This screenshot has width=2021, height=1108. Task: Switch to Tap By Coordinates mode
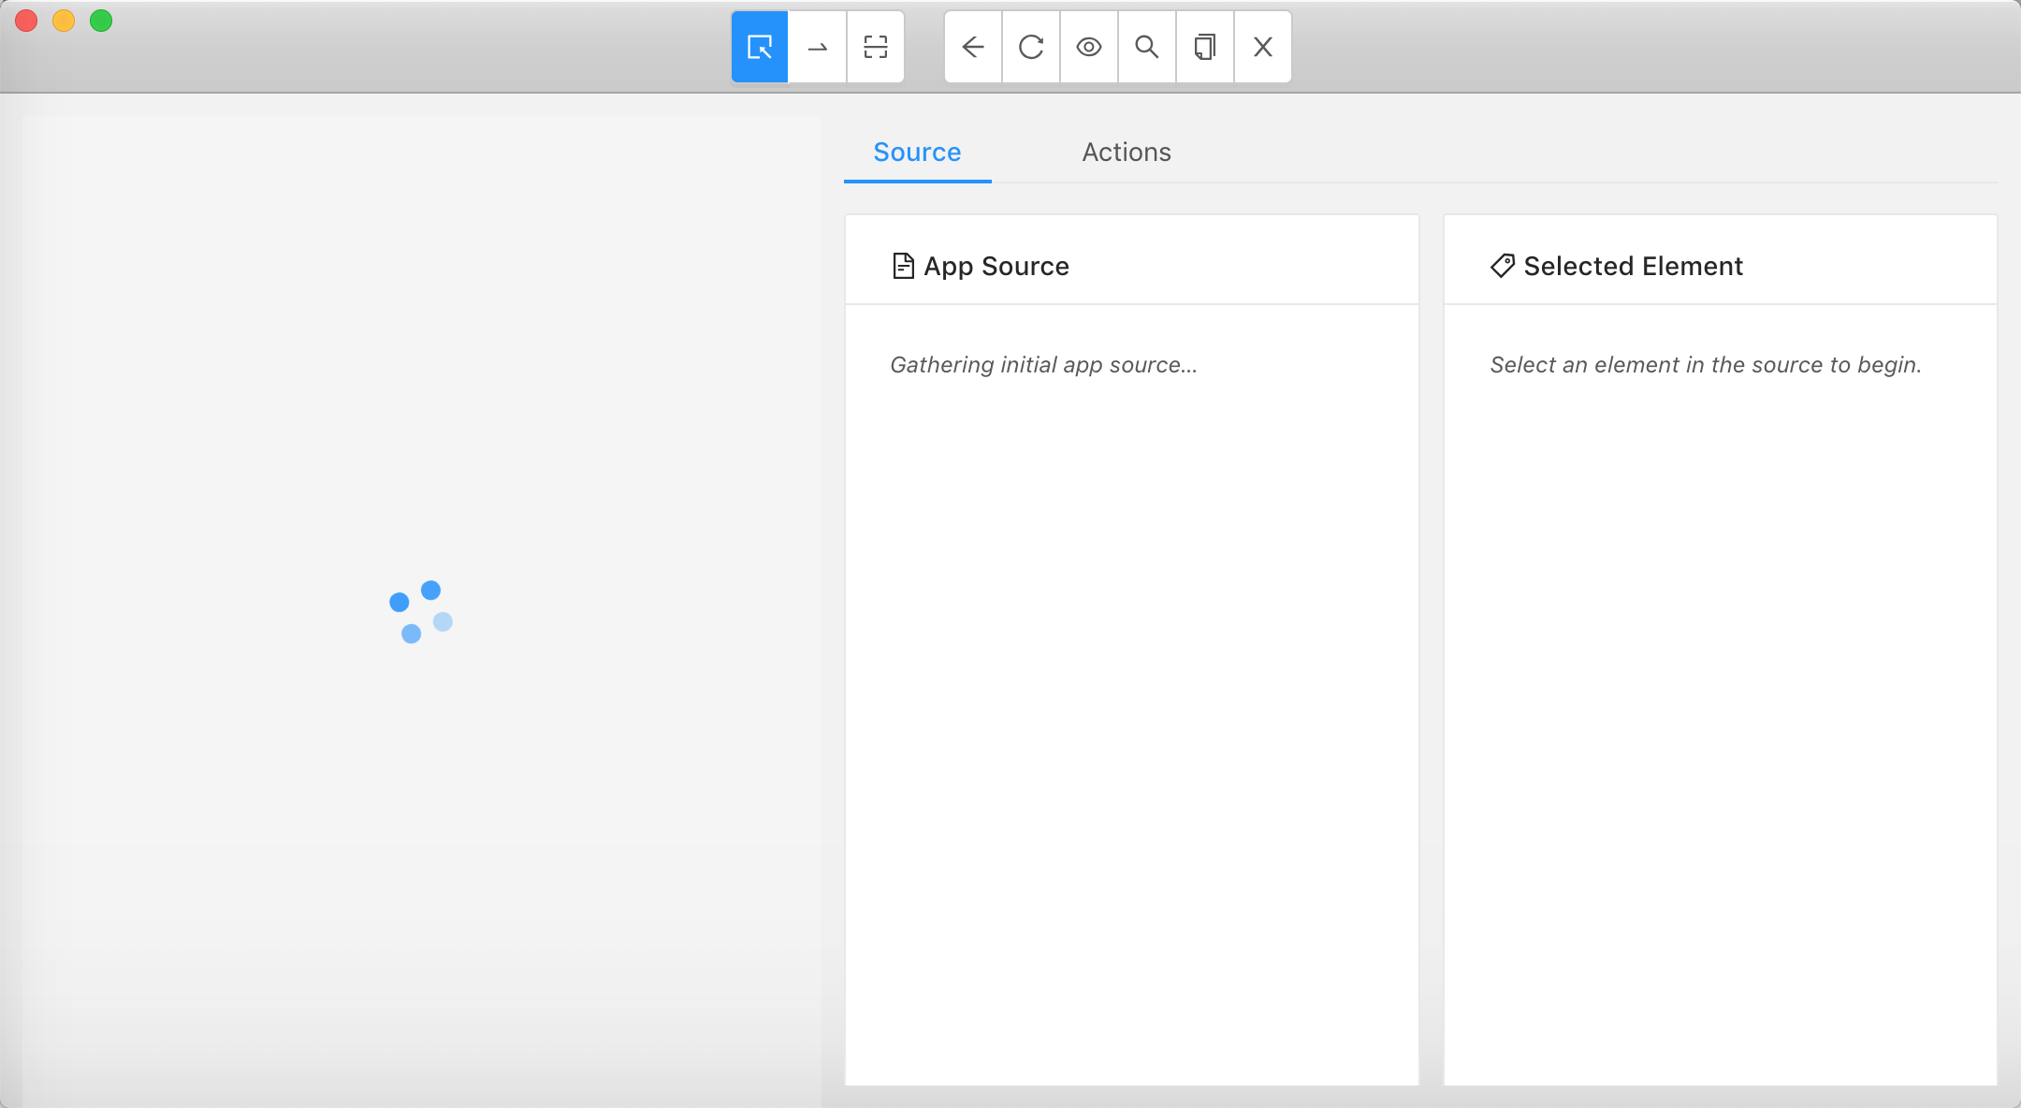pos(876,47)
